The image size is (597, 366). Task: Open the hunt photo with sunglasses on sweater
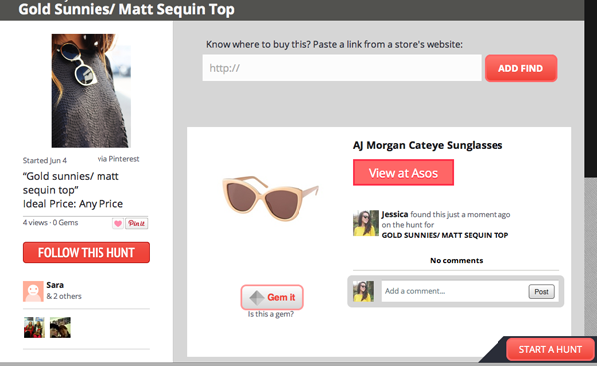[x=92, y=91]
